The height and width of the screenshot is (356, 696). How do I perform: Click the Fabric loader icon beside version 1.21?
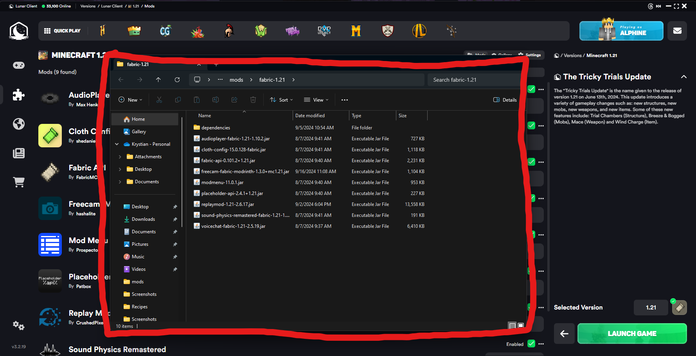pyautogui.click(x=680, y=308)
